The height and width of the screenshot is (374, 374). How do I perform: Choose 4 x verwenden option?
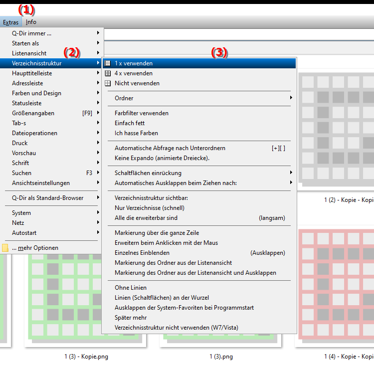pos(199,73)
